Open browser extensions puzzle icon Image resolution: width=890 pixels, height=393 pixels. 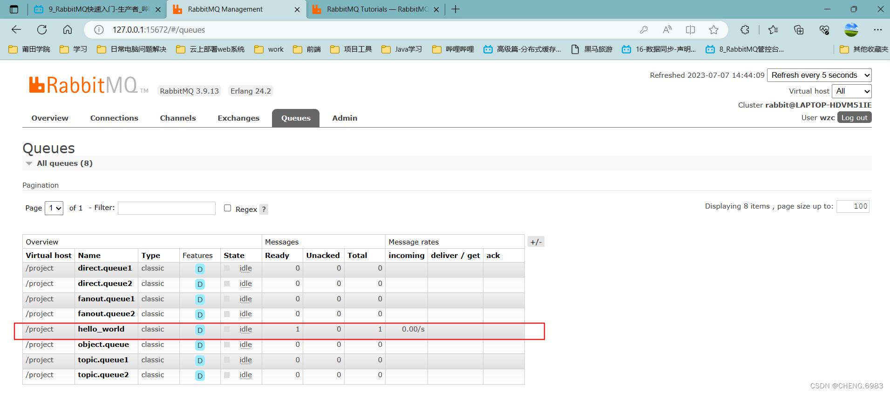745,30
